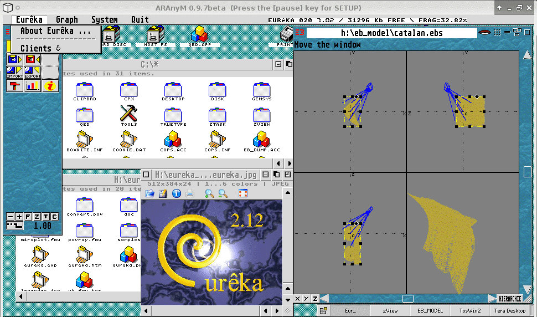Click the eye icon in catalan.ebs title bar

[484, 33]
